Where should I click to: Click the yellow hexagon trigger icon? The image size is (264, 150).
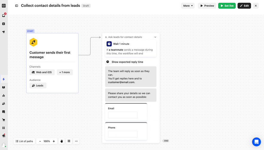tap(33, 42)
